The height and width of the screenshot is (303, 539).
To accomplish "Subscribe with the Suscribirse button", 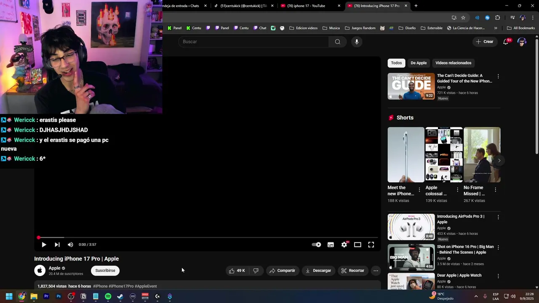I will (x=105, y=271).
